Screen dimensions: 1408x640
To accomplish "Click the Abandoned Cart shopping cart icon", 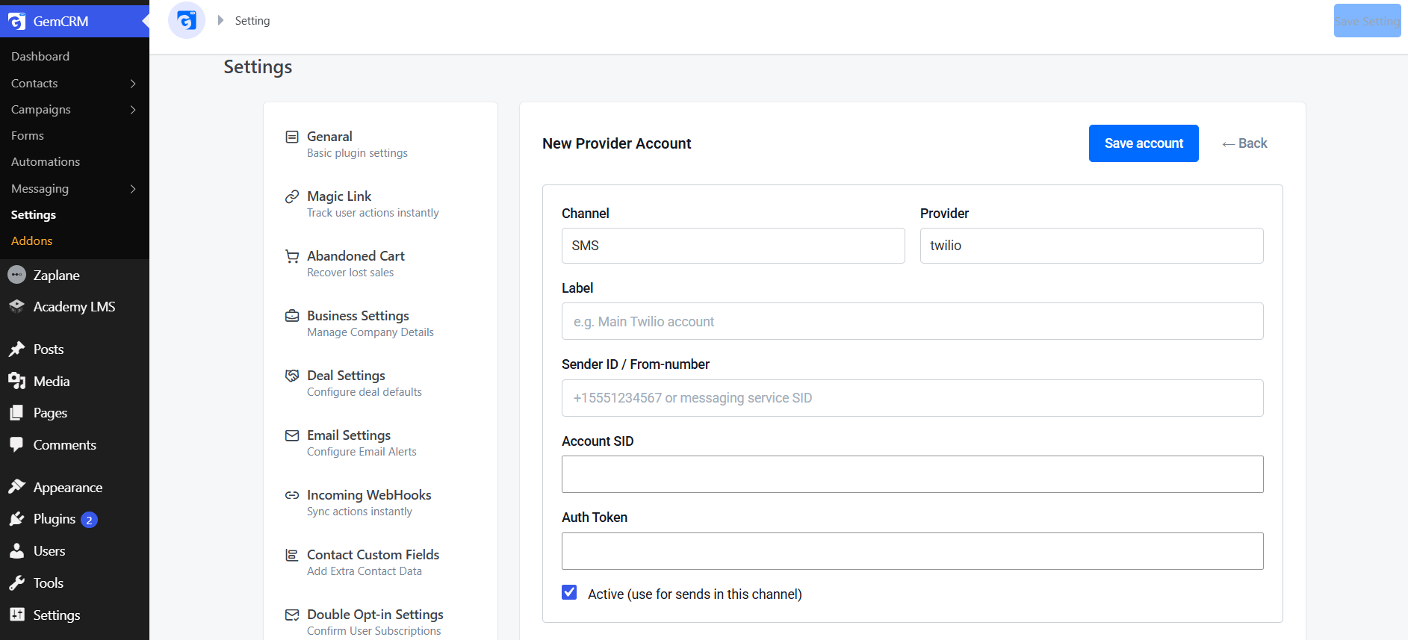I will coord(292,256).
